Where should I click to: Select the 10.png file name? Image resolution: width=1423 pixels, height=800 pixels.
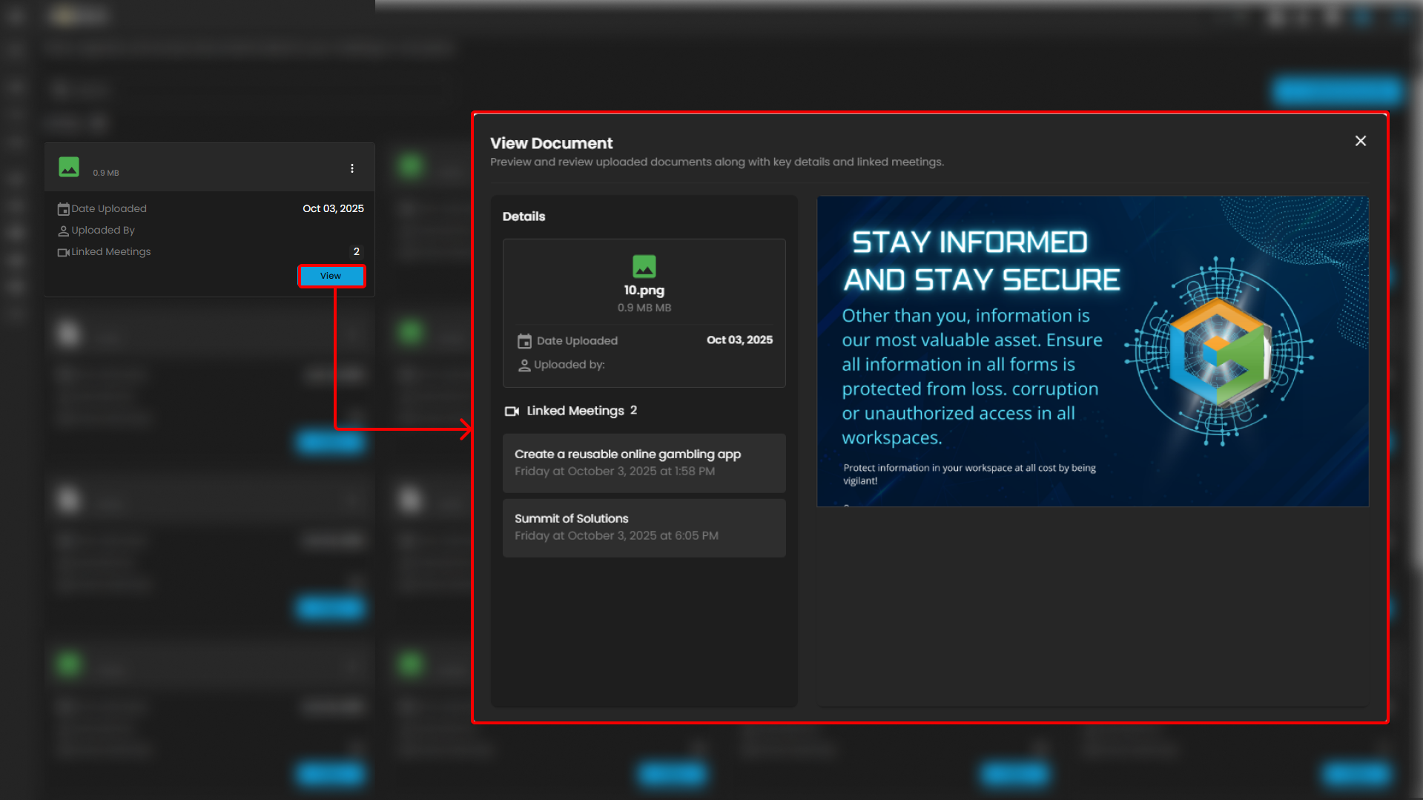[644, 291]
